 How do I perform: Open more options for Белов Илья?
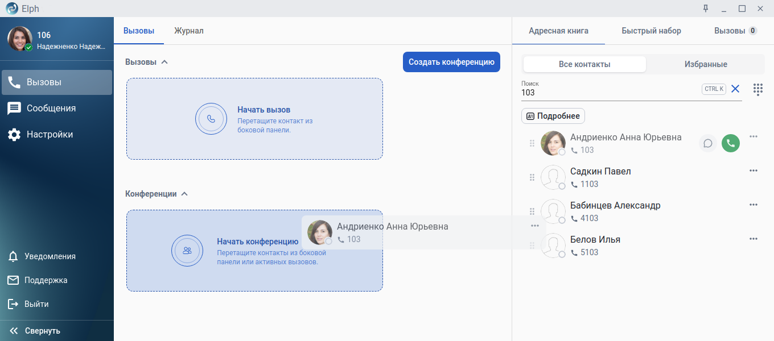tap(754, 239)
